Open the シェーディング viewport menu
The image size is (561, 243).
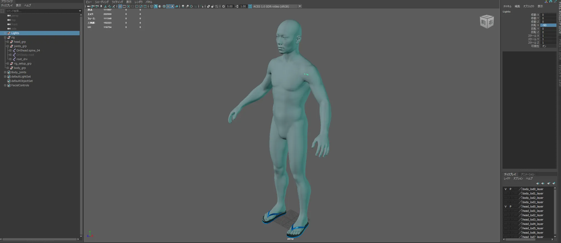(x=102, y=2)
